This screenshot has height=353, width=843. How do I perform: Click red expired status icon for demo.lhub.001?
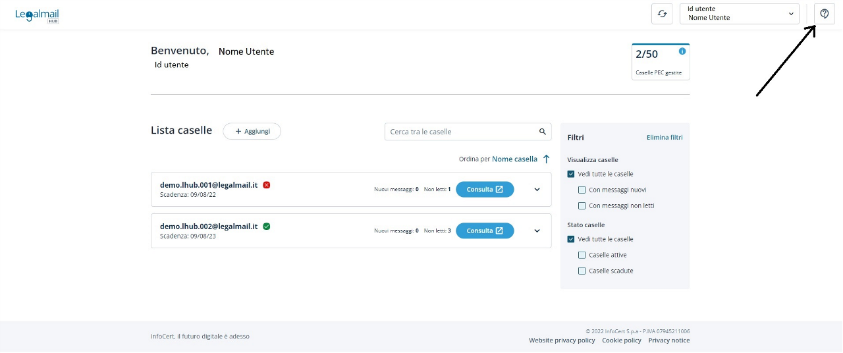[267, 185]
